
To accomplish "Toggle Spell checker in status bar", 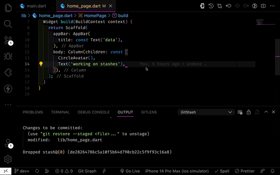I will [x=222, y=171].
